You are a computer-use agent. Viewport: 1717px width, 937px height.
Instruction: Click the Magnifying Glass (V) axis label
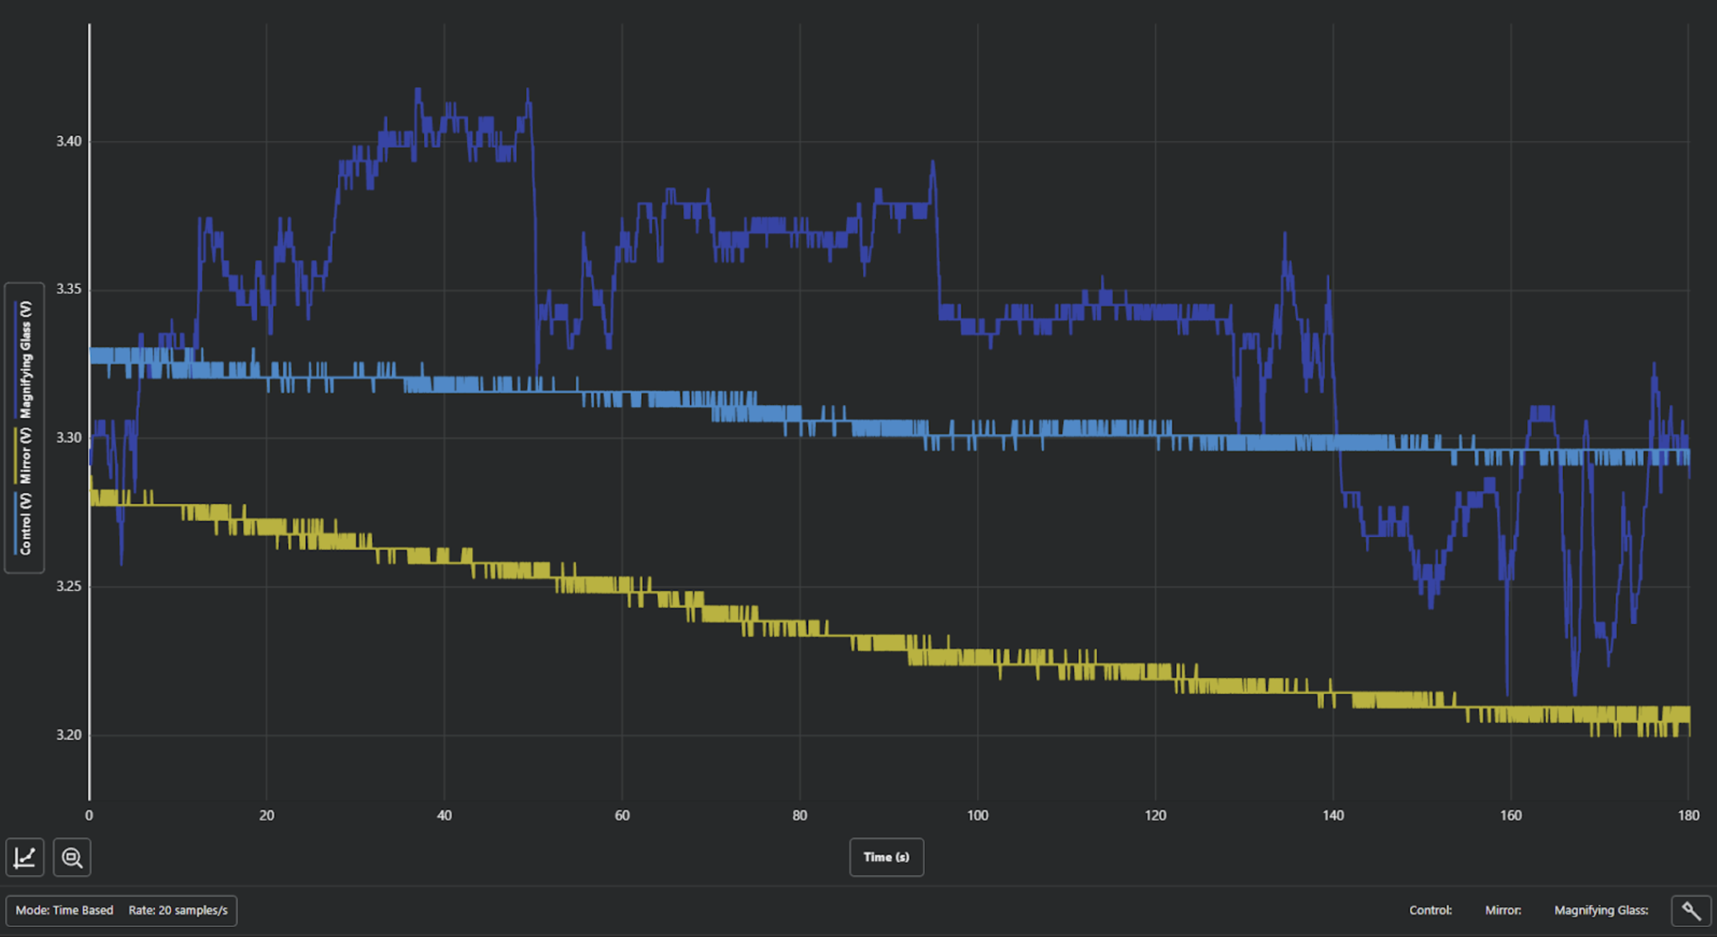coord(25,360)
